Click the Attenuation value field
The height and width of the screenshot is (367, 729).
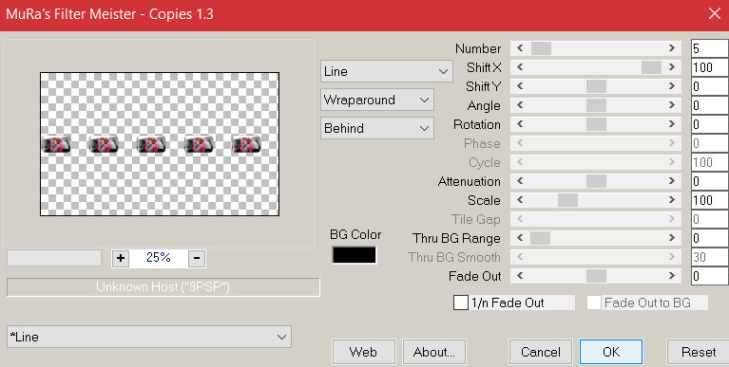pyautogui.click(x=710, y=181)
